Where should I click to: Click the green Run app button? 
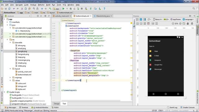63,9
